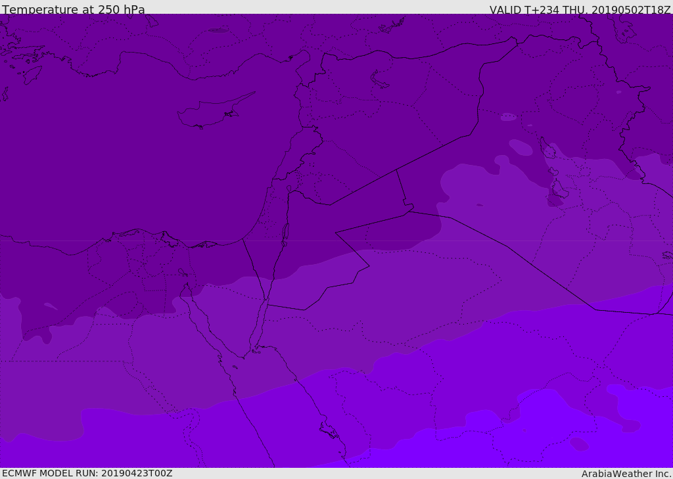Click the 'ECMWF MODEL RUN: 20190423T00Z' label

(87, 473)
